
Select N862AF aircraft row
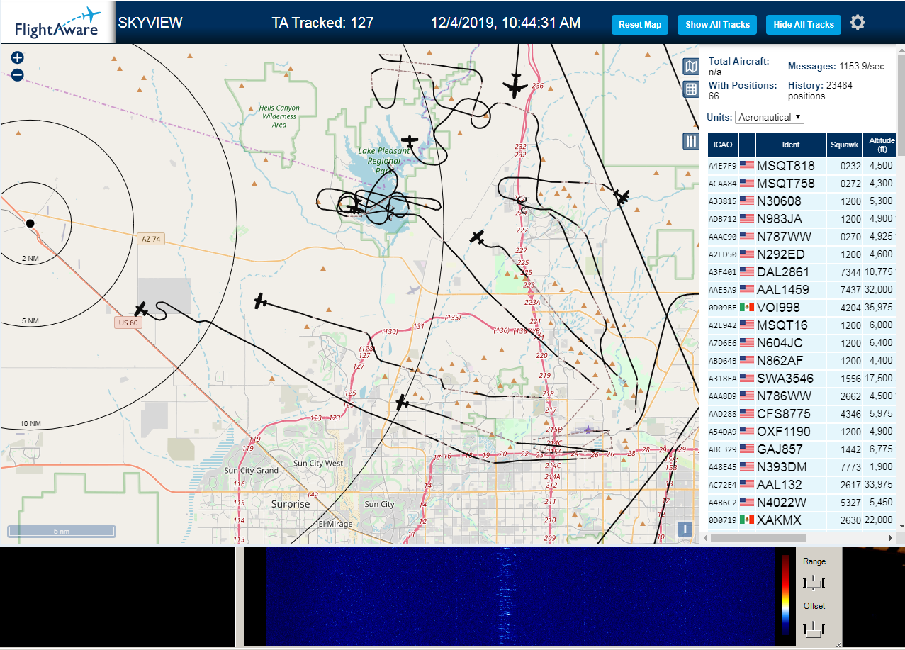click(803, 360)
